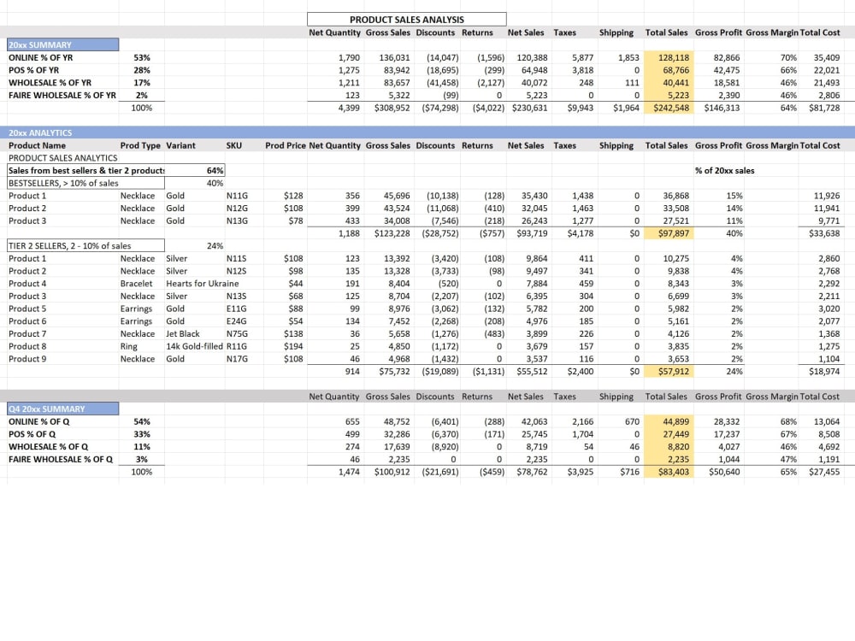Select the 28% POS share cell
This screenshot has height=641, width=855.
tap(142, 70)
